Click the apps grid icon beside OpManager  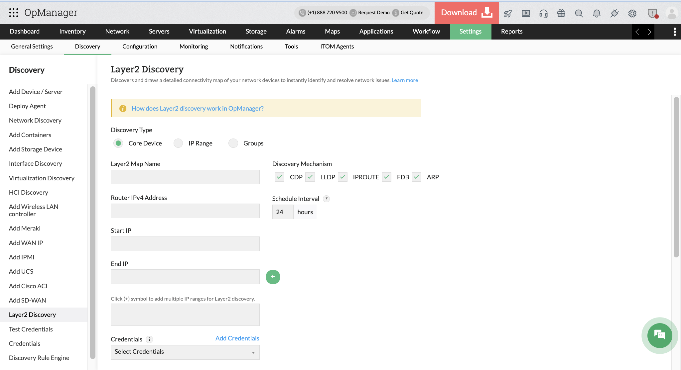(14, 13)
